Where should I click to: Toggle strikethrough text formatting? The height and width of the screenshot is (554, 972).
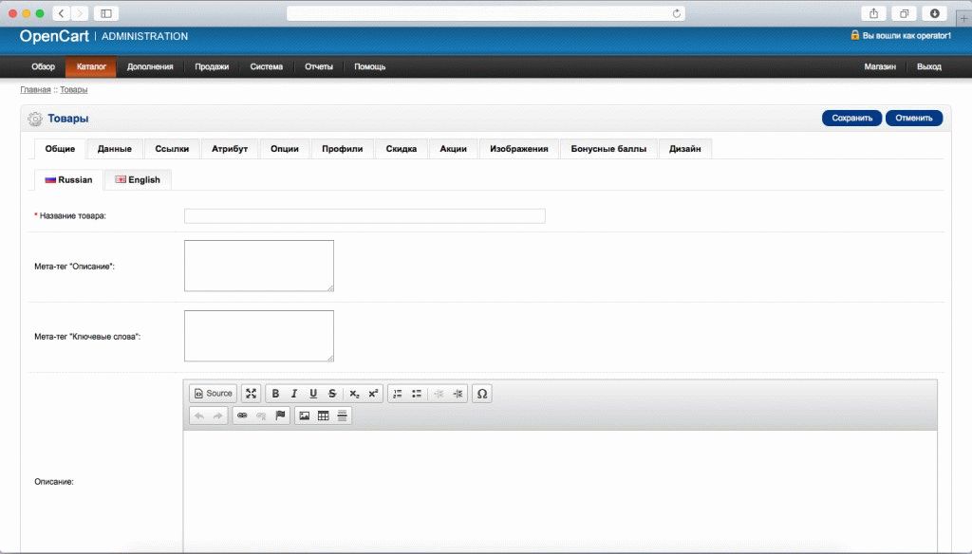[331, 394]
